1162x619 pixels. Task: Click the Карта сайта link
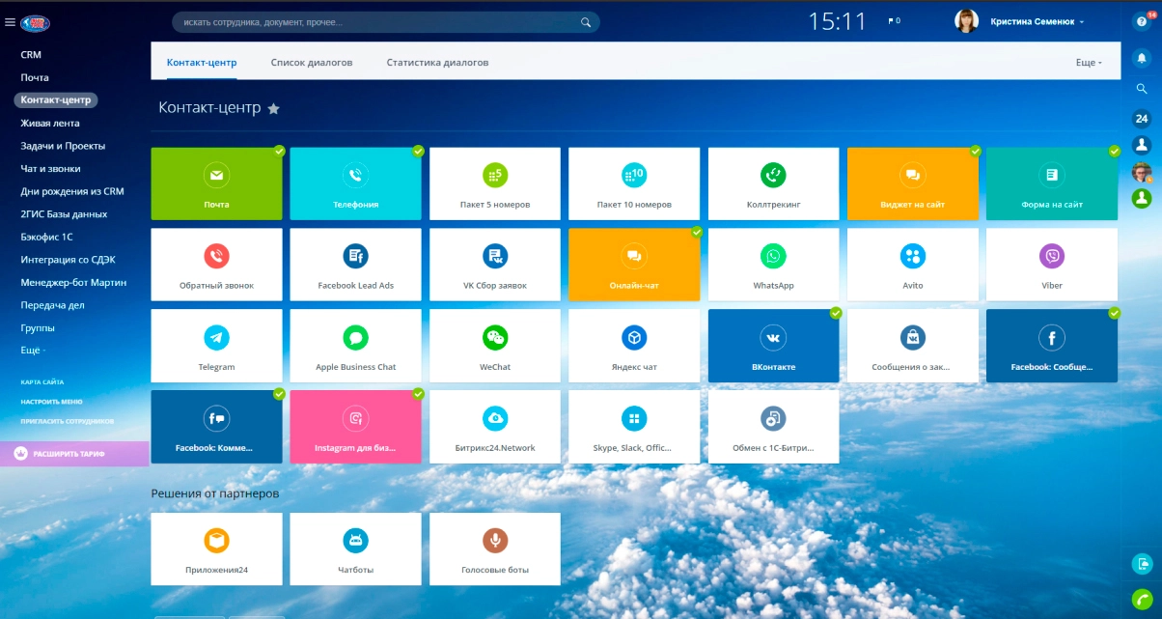point(42,382)
